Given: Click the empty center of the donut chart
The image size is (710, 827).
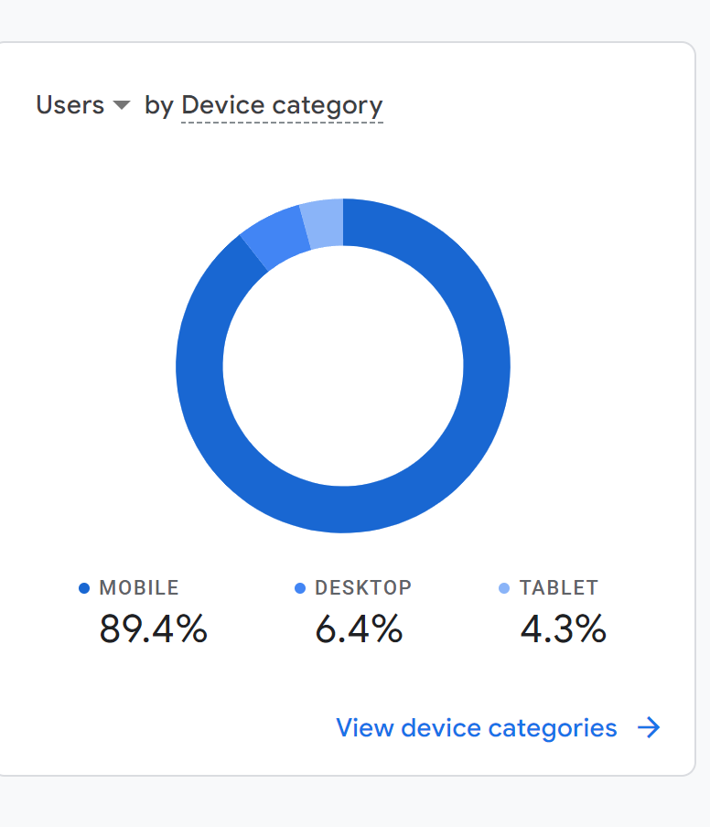Looking at the screenshot, I should click(x=343, y=366).
